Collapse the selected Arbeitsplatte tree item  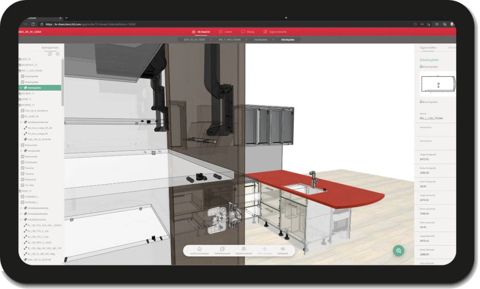[20, 88]
